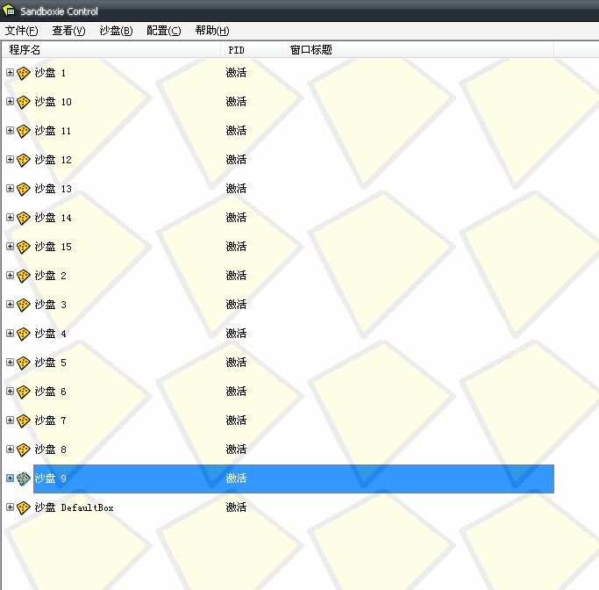Screen dimensions: 599x590
Task: Click the sandbox icon for 沙盘 DefaultBox
Action: (24, 507)
